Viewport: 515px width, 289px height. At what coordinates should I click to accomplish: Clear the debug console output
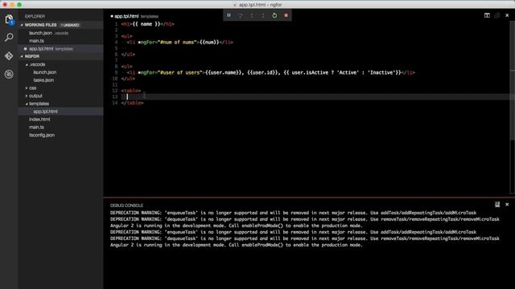[497, 205]
